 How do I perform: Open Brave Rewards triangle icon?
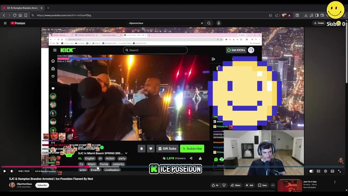pyautogui.click(x=289, y=15)
